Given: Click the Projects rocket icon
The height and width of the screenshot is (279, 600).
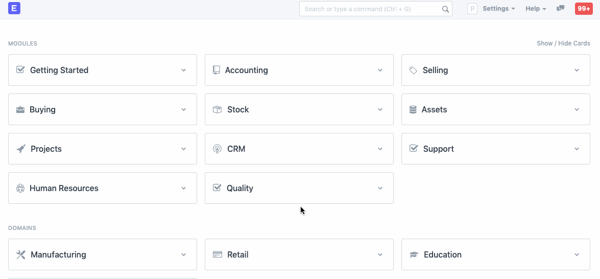Looking at the screenshot, I should click(21, 149).
